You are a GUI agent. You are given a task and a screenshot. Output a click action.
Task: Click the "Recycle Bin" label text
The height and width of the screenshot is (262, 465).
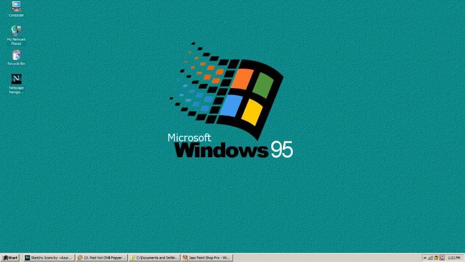(x=16, y=64)
